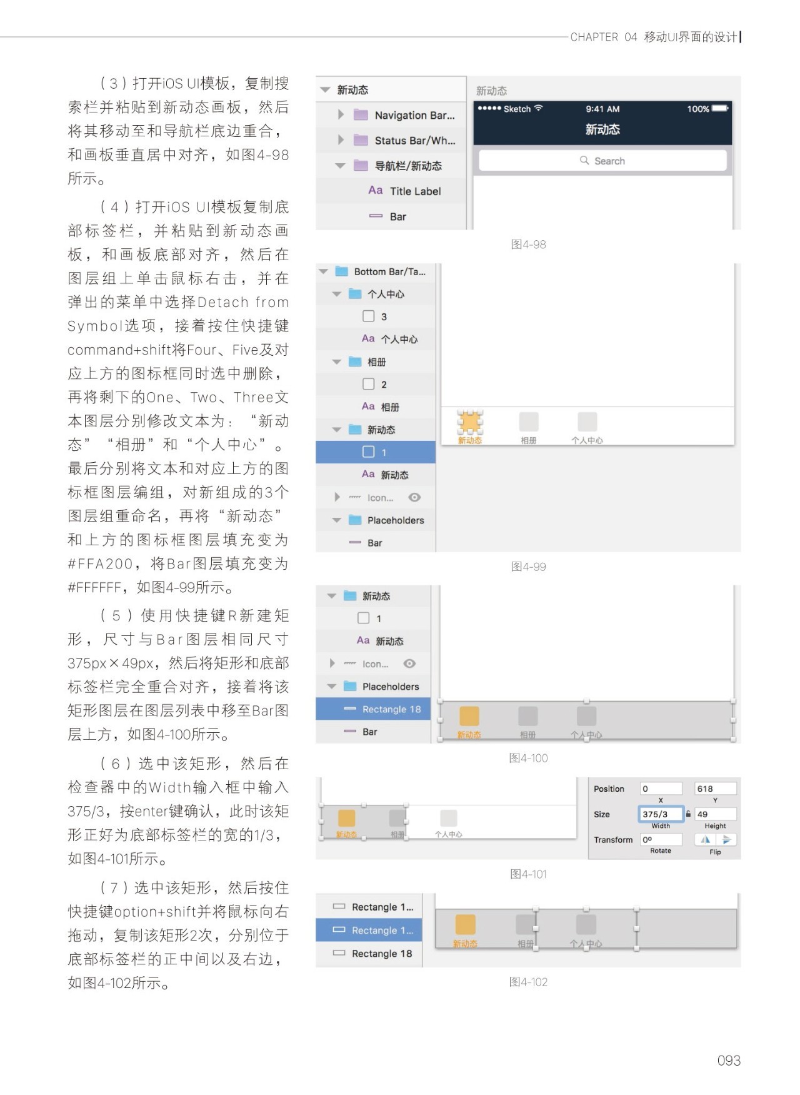Click the X position field showing 0
Screen dimensions: 800x1095
(661, 789)
